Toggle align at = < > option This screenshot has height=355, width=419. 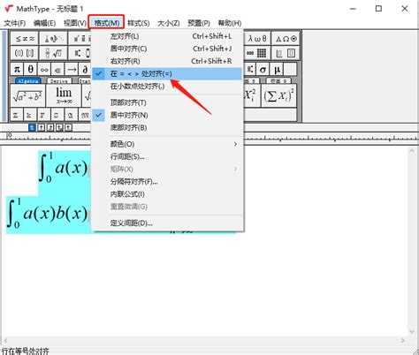pos(167,73)
